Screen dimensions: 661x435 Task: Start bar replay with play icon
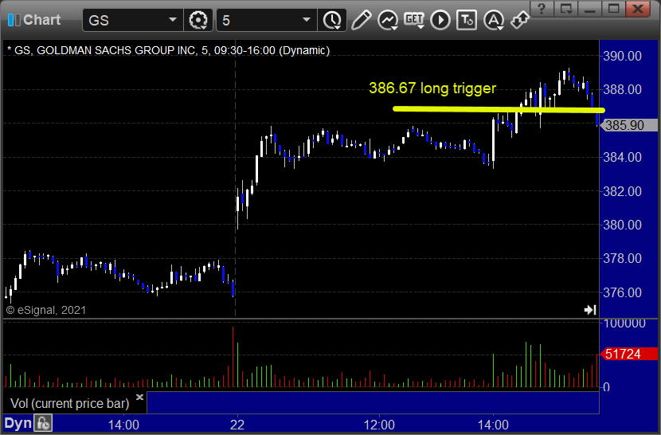(440, 20)
